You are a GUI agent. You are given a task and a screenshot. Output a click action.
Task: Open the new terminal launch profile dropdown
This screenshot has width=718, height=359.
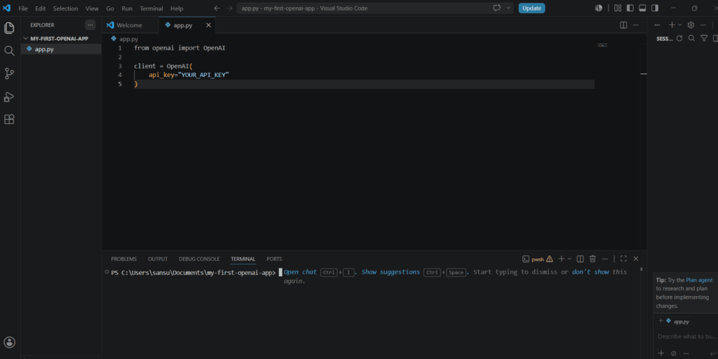(x=569, y=258)
